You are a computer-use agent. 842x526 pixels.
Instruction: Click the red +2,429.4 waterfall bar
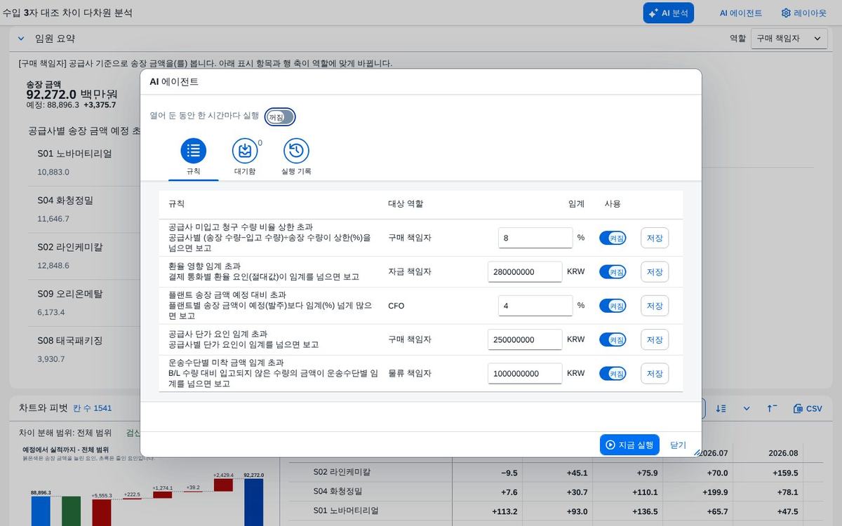(x=223, y=485)
